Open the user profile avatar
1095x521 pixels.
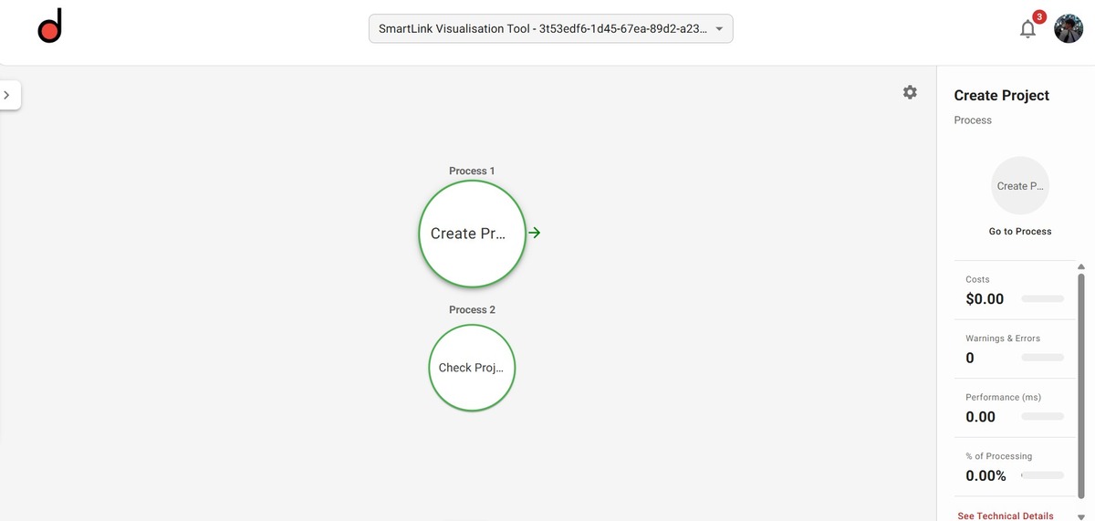click(x=1069, y=28)
